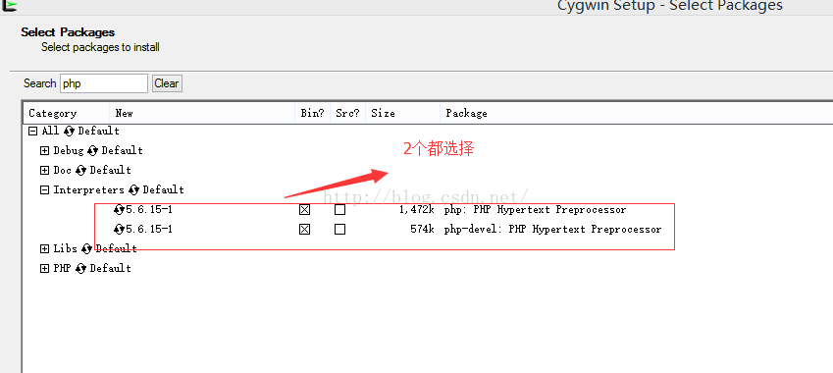Image resolution: width=833 pixels, height=373 pixels.
Task: Click the Interpreters category label
Action: (88, 189)
